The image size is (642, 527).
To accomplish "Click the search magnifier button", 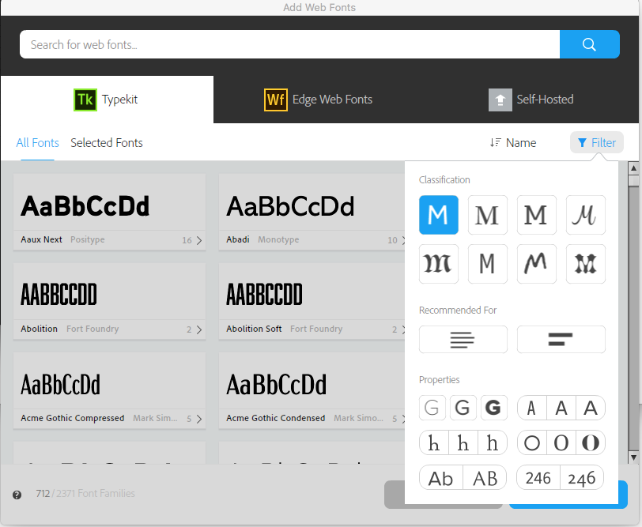I will pyautogui.click(x=590, y=44).
